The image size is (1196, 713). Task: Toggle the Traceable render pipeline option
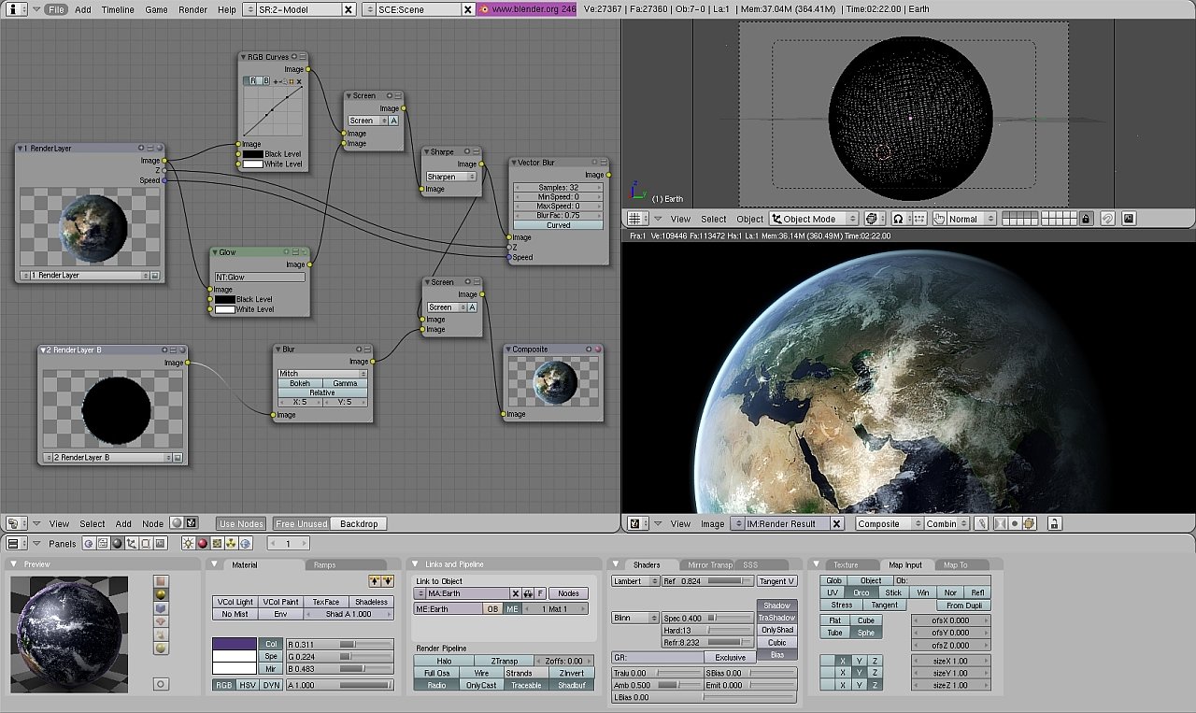526,685
